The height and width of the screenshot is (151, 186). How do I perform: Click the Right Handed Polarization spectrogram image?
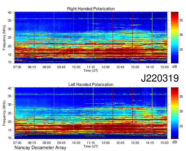coord(91,37)
